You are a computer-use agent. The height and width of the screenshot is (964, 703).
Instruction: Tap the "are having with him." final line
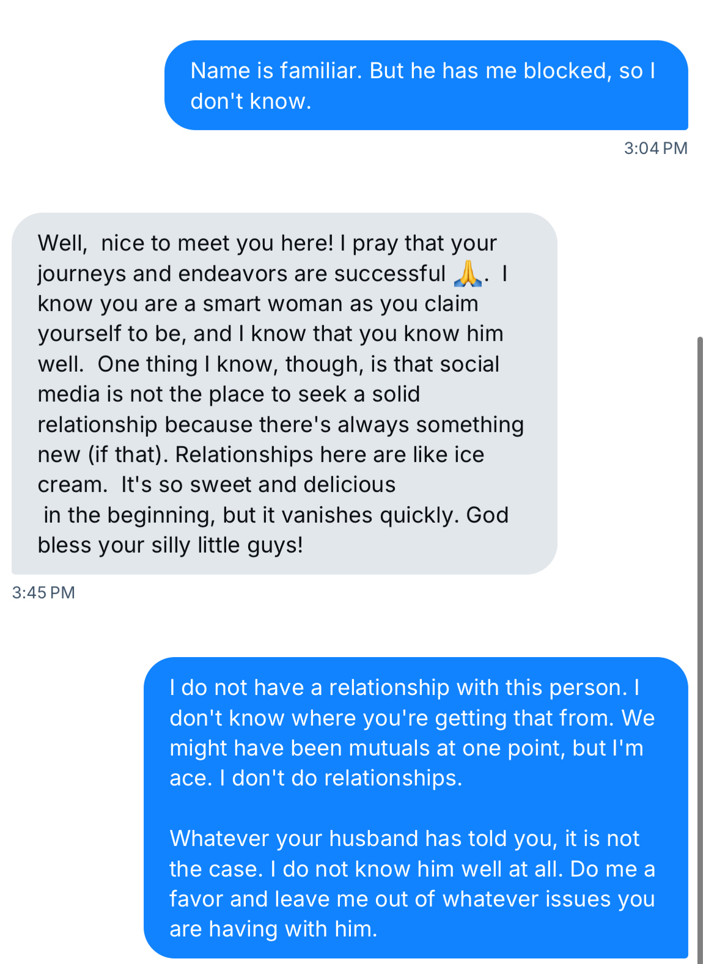click(273, 929)
